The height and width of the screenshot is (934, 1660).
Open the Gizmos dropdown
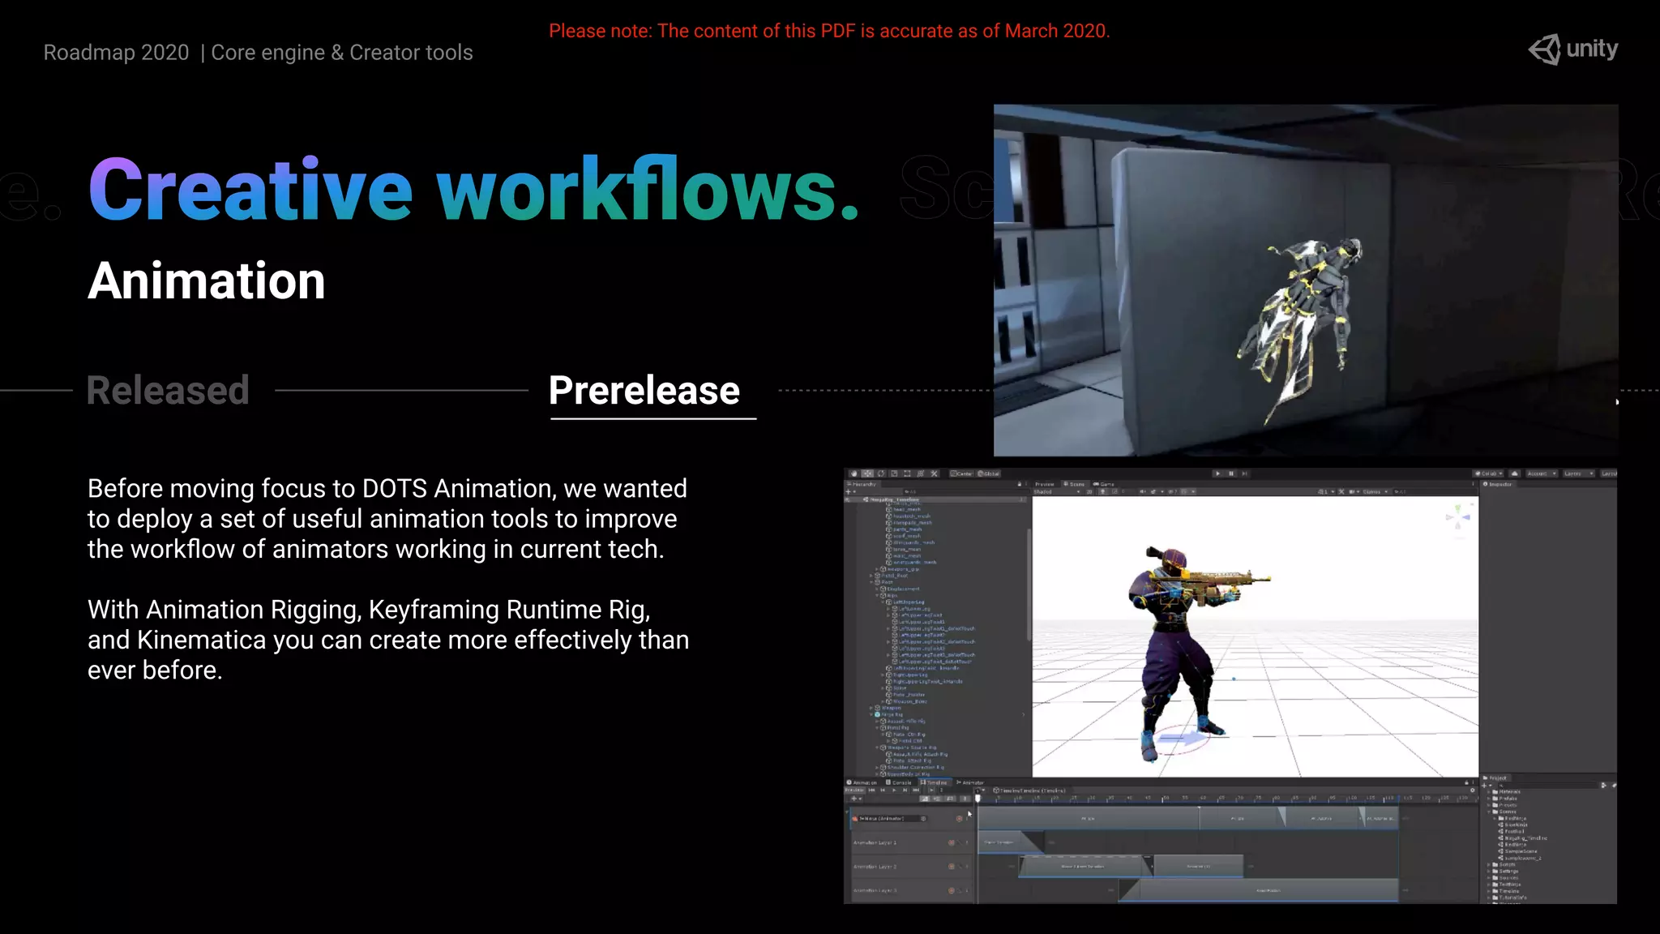pos(1375,491)
